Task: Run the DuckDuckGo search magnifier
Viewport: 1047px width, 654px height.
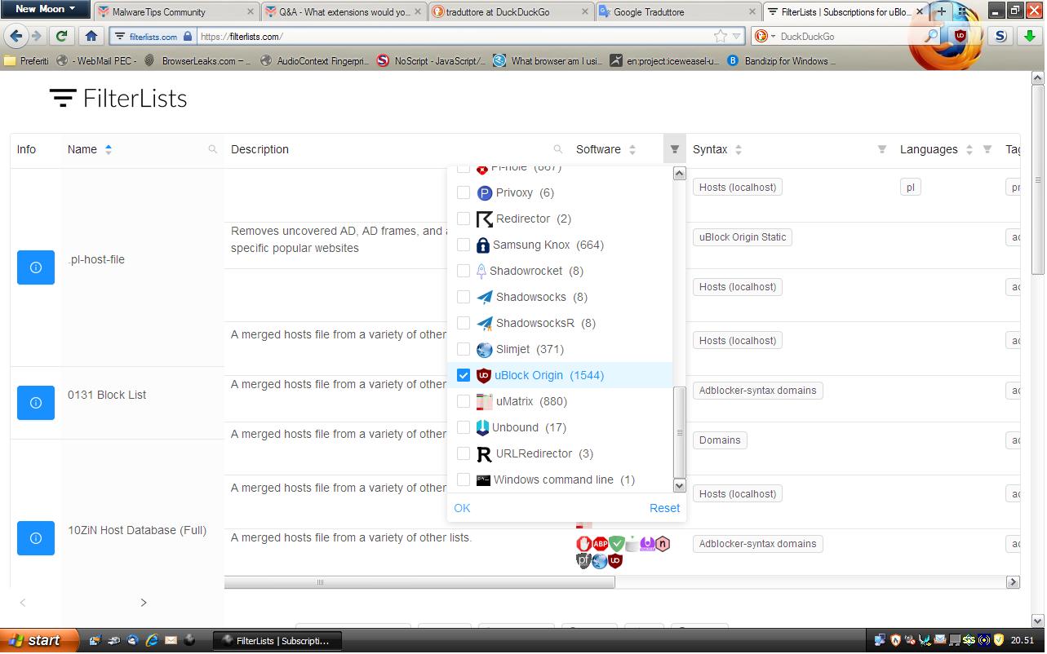Action: [931, 36]
